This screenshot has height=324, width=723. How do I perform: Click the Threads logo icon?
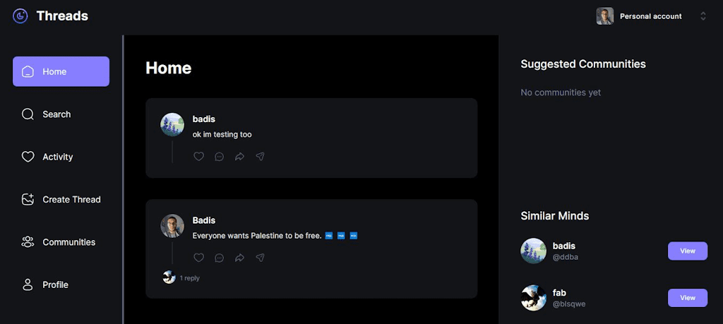(20, 16)
